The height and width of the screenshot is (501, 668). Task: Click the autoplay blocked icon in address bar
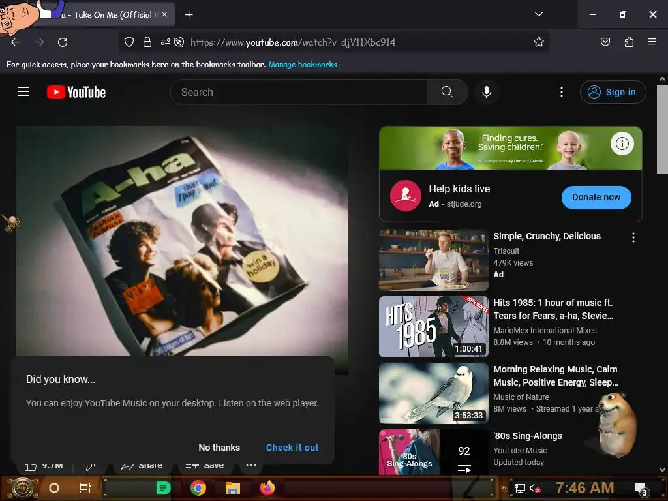tap(179, 42)
